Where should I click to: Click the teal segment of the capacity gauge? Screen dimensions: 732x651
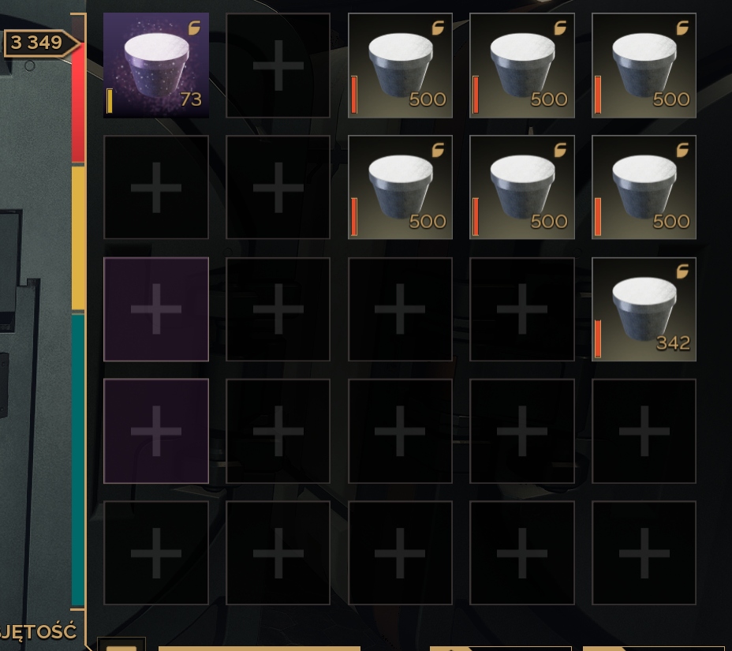coord(78,460)
